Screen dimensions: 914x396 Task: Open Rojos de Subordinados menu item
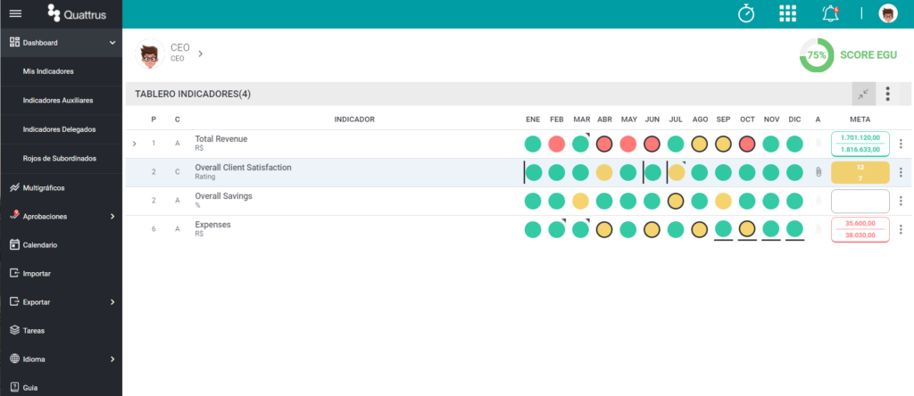(x=62, y=159)
